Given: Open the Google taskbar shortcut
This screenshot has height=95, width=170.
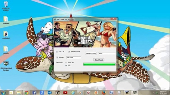Looking at the screenshot, I should (42, 93).
